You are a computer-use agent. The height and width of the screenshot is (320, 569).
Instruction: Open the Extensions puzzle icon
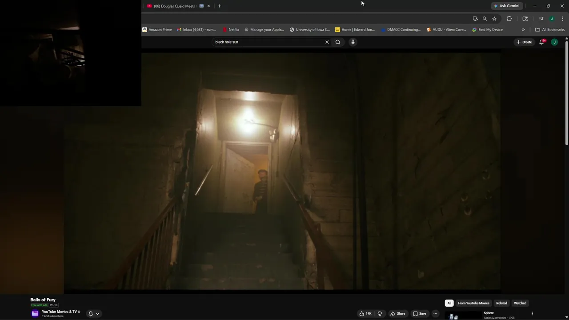coord(509,19)
